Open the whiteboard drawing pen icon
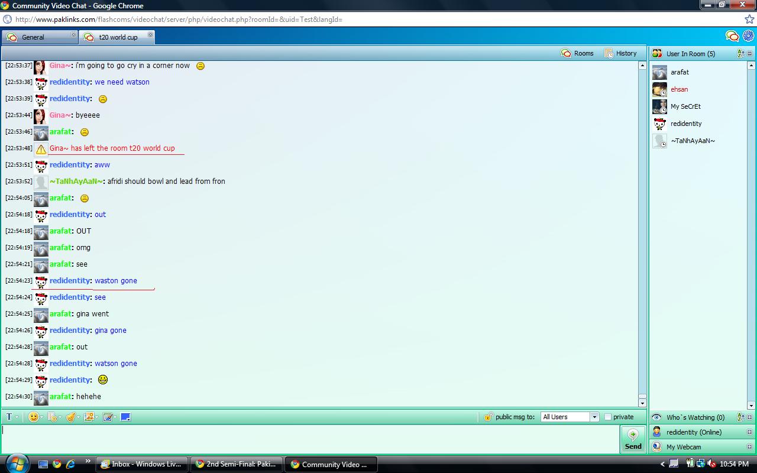The width and height of the screenshot is (757, 473). (108, 417)
